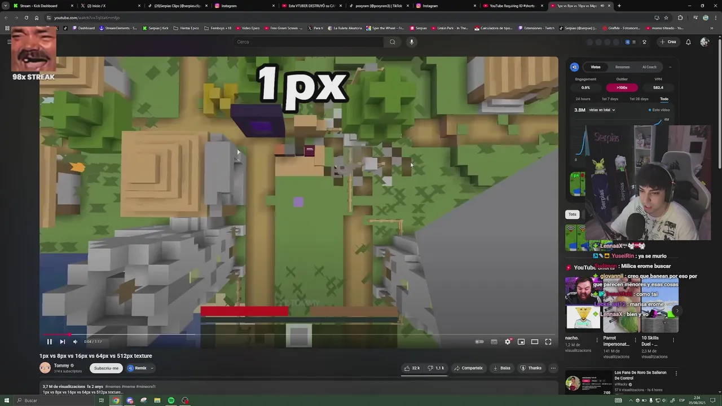The height and width of the screenshot is (406, 722).
Task: Seek on the video progress bar
Action: 299,334
